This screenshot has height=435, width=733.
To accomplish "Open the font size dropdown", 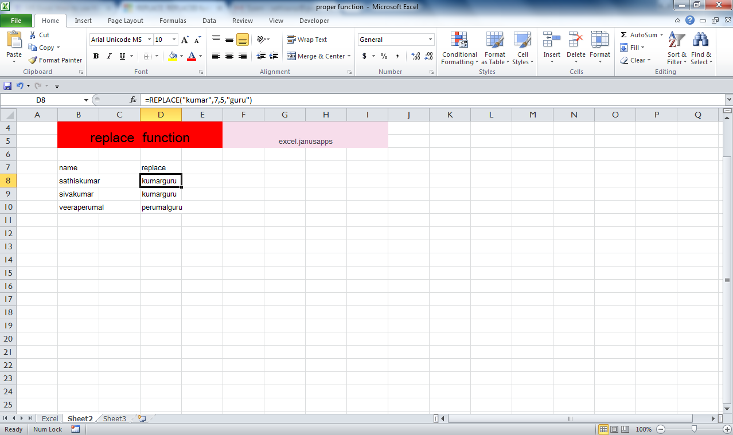I will click(174, 40).
